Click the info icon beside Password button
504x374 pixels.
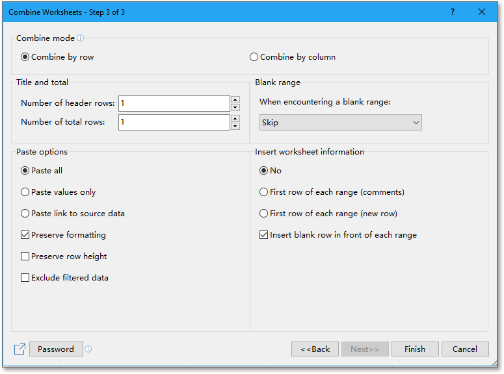pos(88,349)
